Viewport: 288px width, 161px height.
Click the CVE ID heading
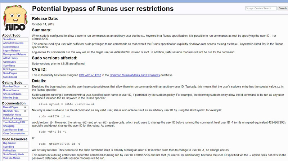(x=39, y=69)
